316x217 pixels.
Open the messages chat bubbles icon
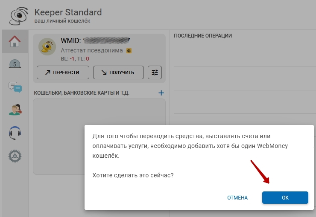15,87
